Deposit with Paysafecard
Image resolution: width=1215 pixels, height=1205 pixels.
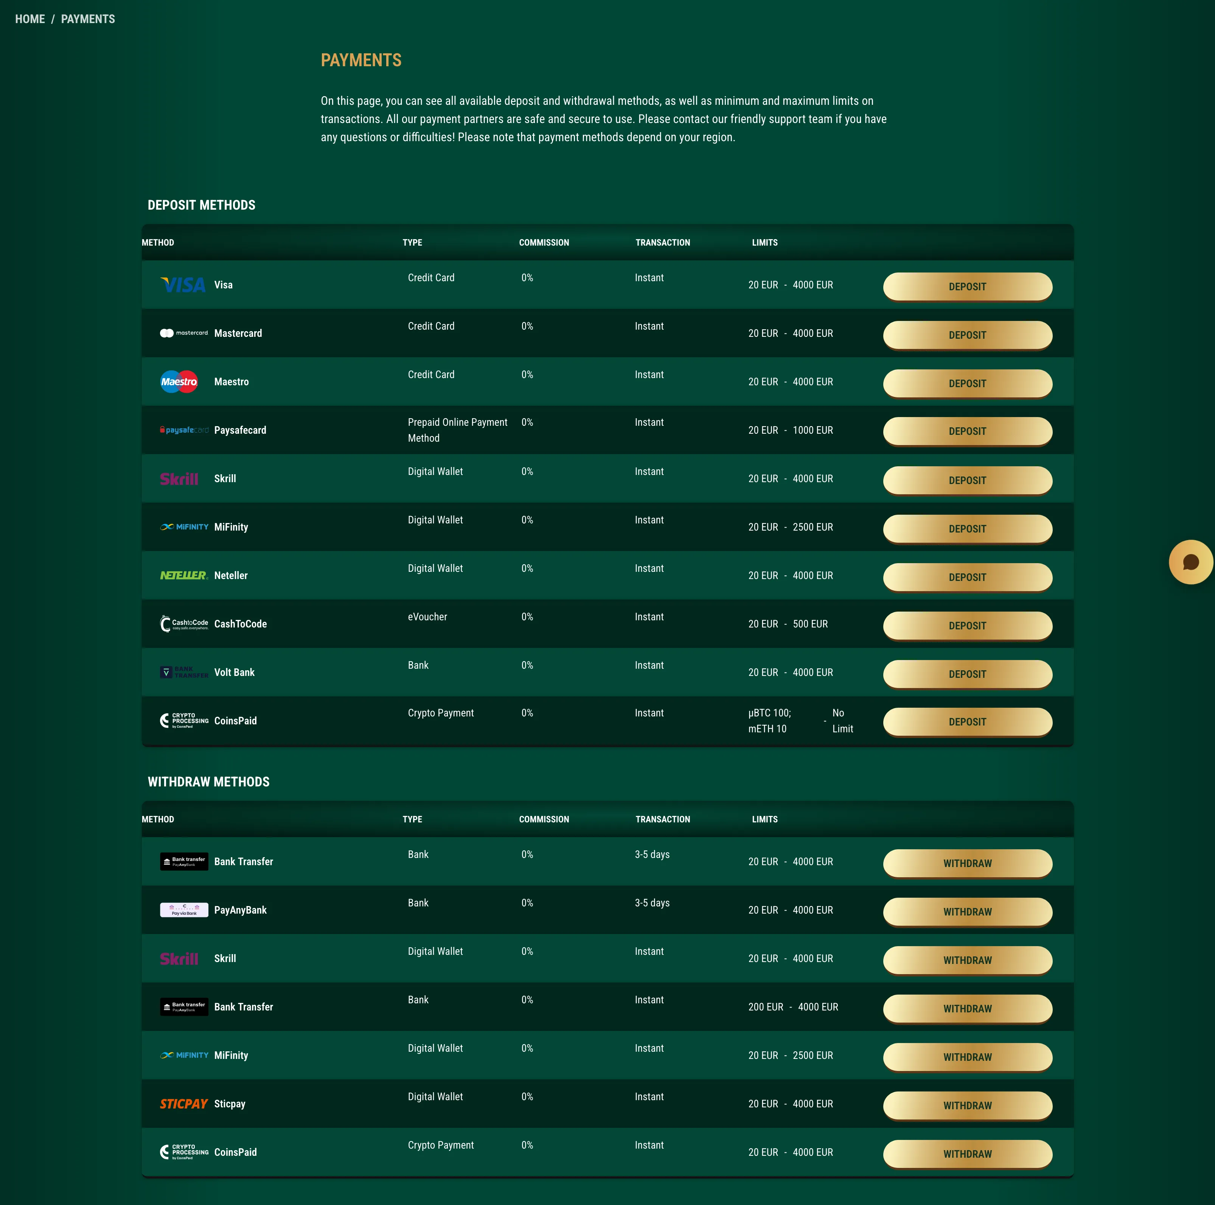tap(967, 431)
